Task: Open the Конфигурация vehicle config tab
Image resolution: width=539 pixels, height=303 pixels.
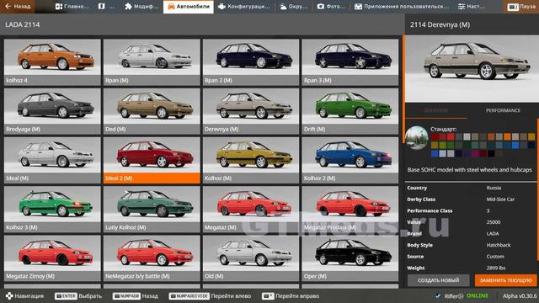Action: pos(244,7)
